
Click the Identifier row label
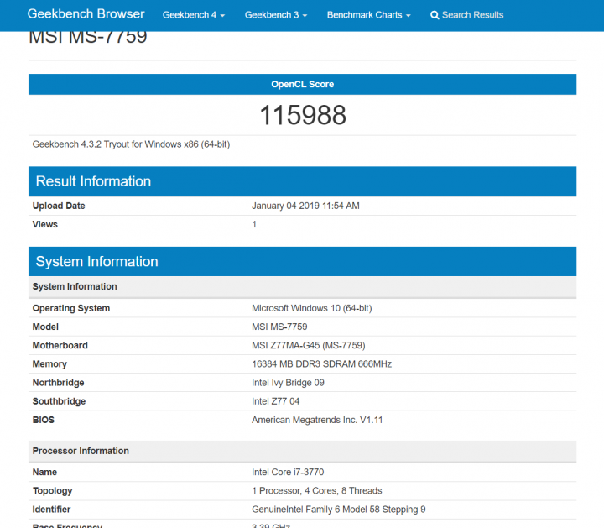pyautogui.click(x=51, y=510)
